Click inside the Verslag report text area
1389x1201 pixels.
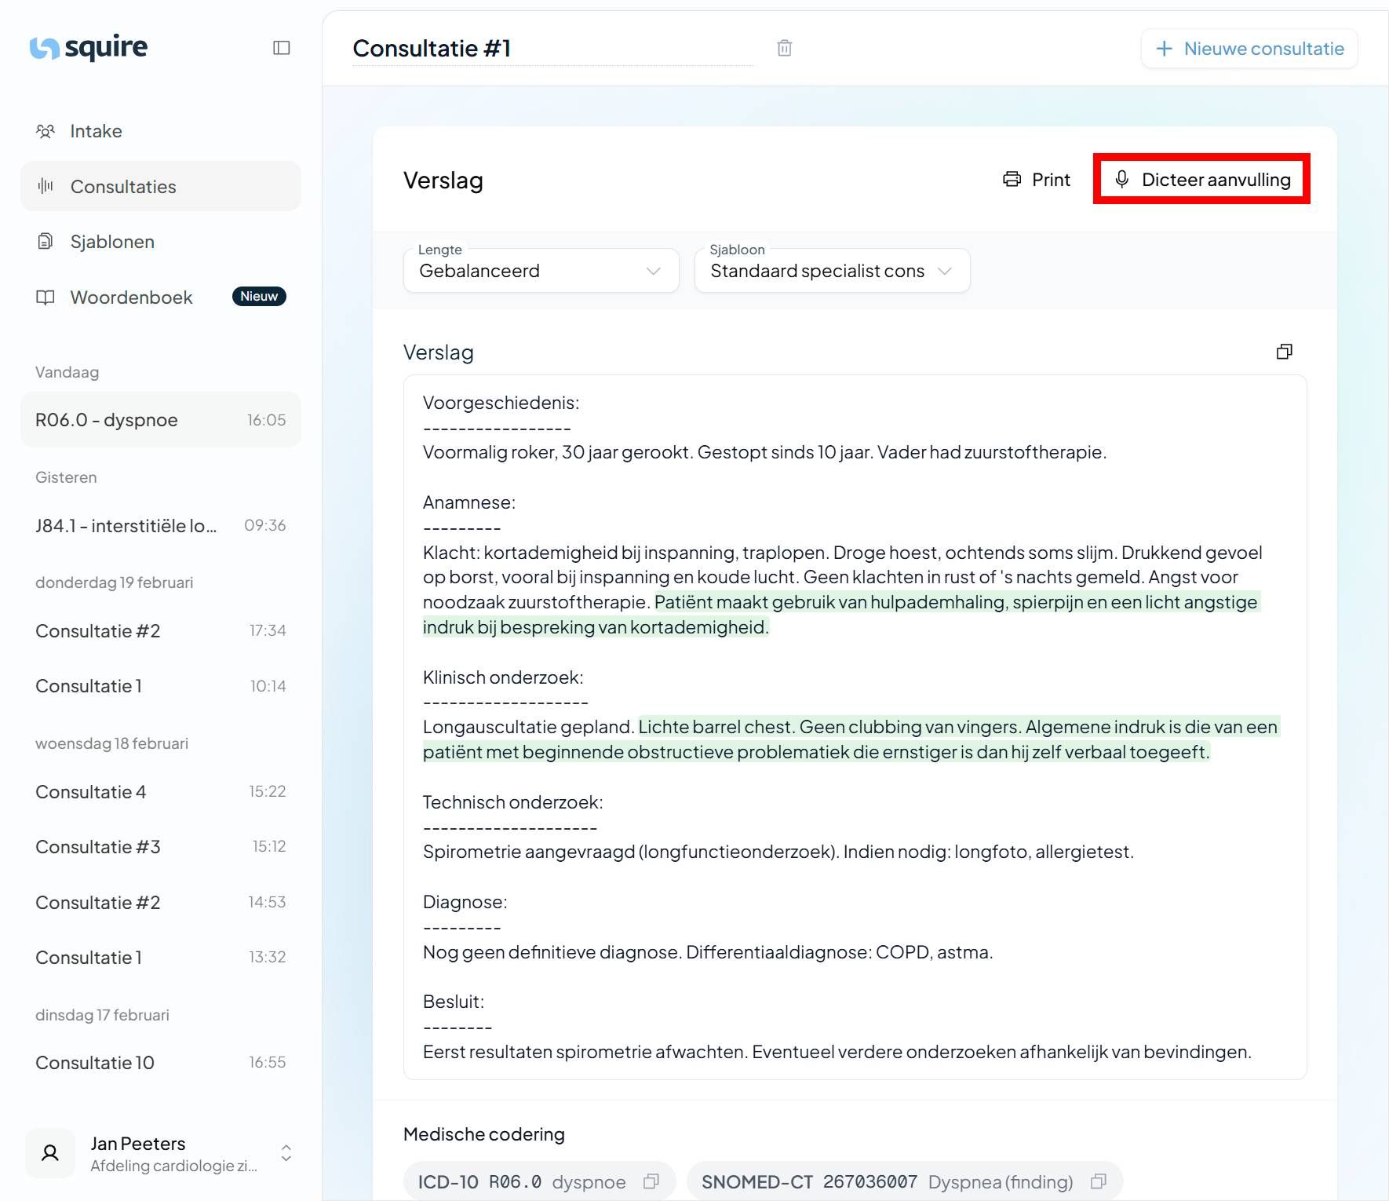[855, 727]
